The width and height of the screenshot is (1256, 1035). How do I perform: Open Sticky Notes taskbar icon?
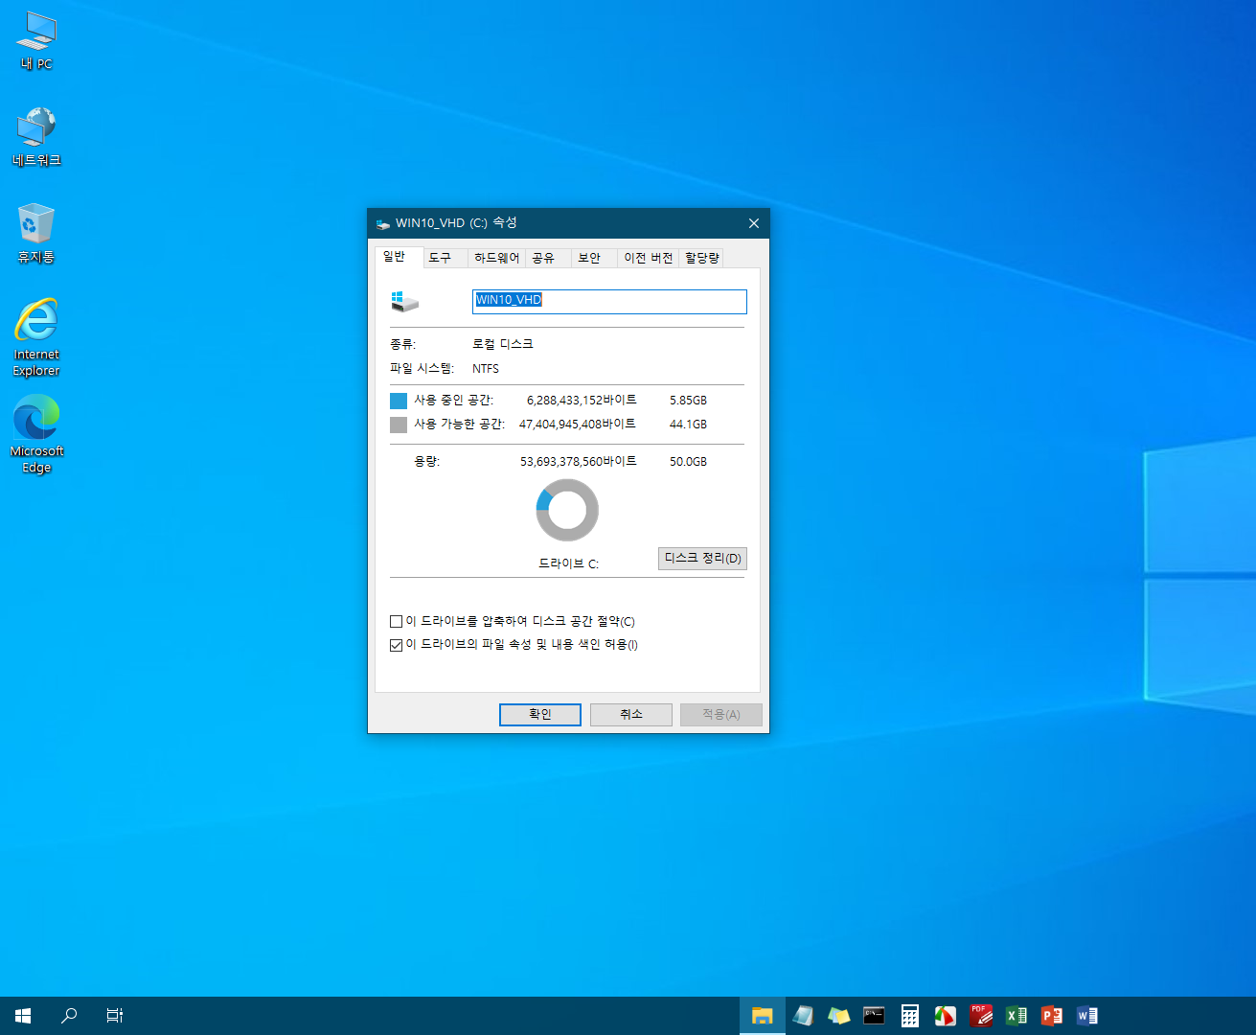[839, 1016]
